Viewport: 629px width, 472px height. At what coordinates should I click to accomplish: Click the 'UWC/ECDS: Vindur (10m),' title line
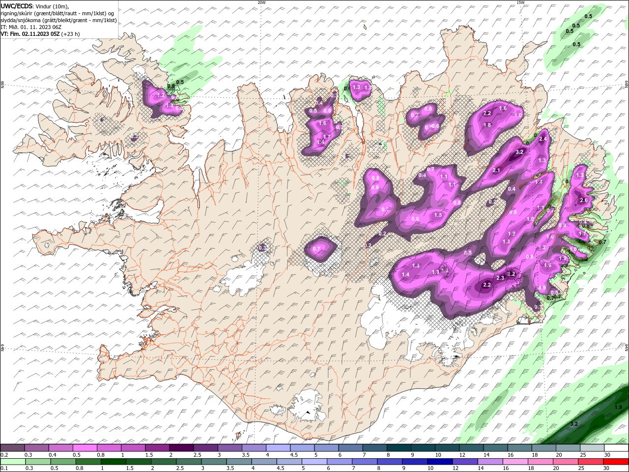tap(34, 6)
